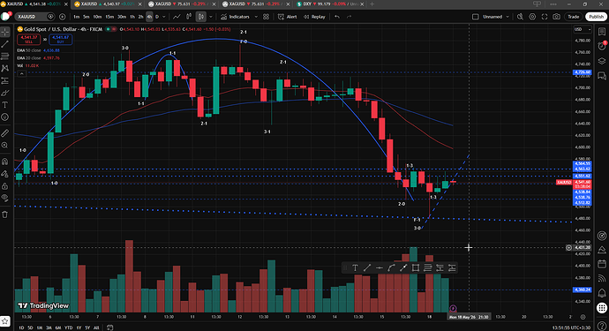
Task: Open the forecasting and measurement tools
Action: click(5, 81)
